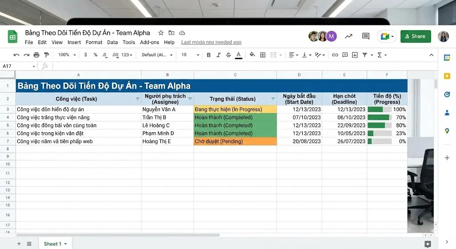Viewport: 456px width, 249px height.
Task: Open the Tools menu
Action: [x=129, y=42]
